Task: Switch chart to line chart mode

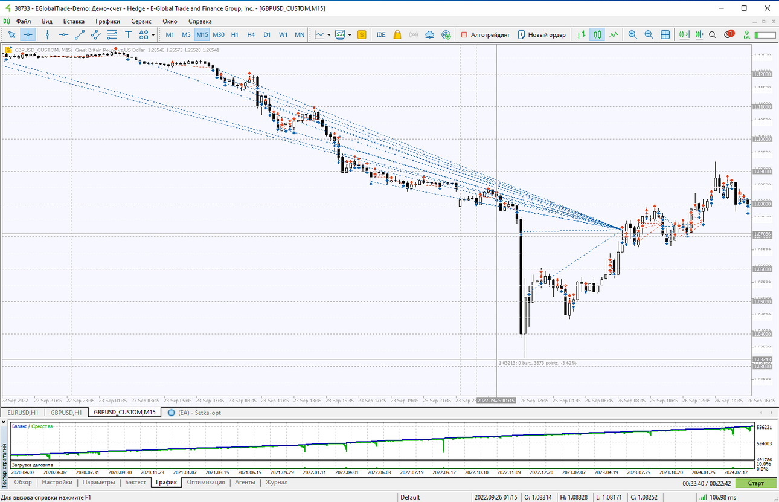Action: click(x=614, y=34)
